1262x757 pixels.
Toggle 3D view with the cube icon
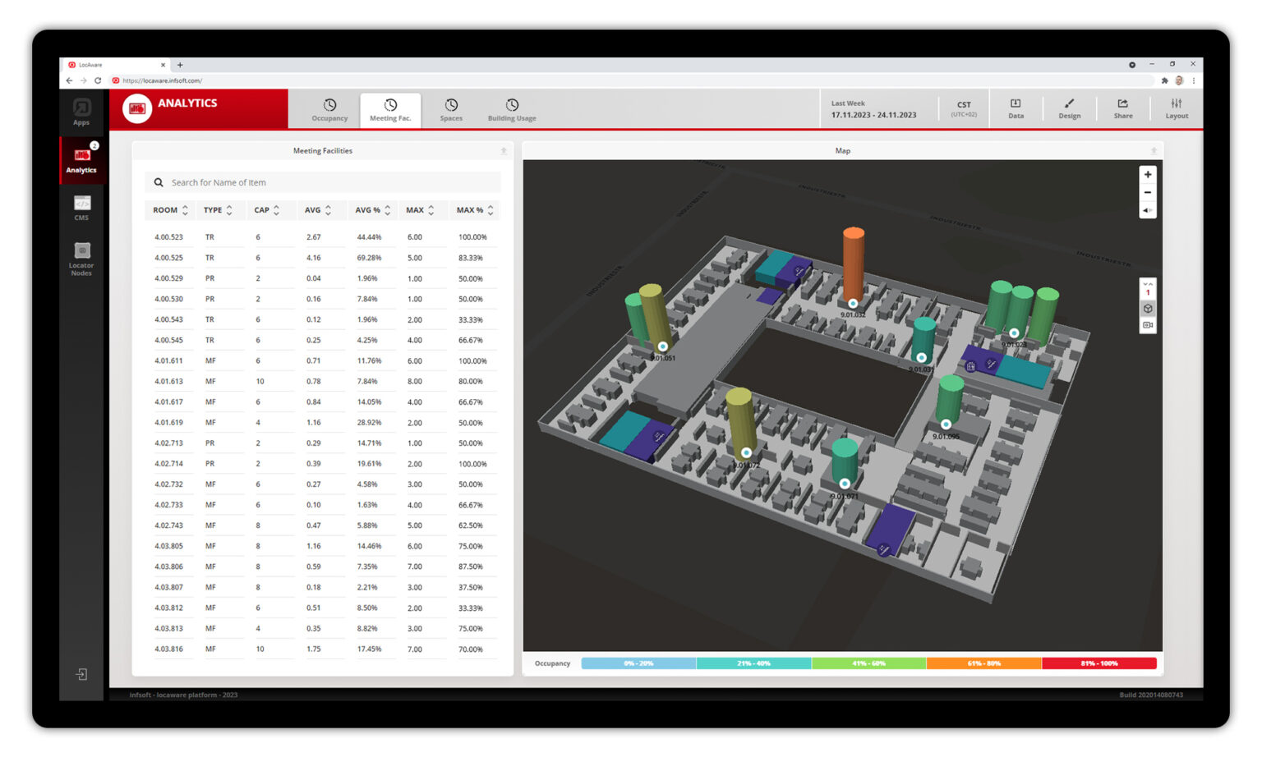tap(1148, 308)
